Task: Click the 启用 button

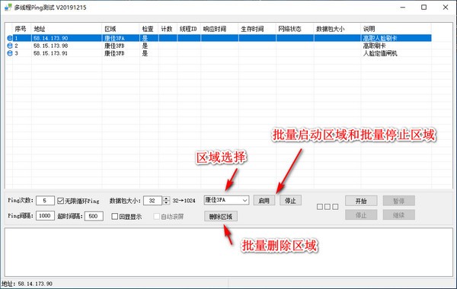Action: point(264,201)
